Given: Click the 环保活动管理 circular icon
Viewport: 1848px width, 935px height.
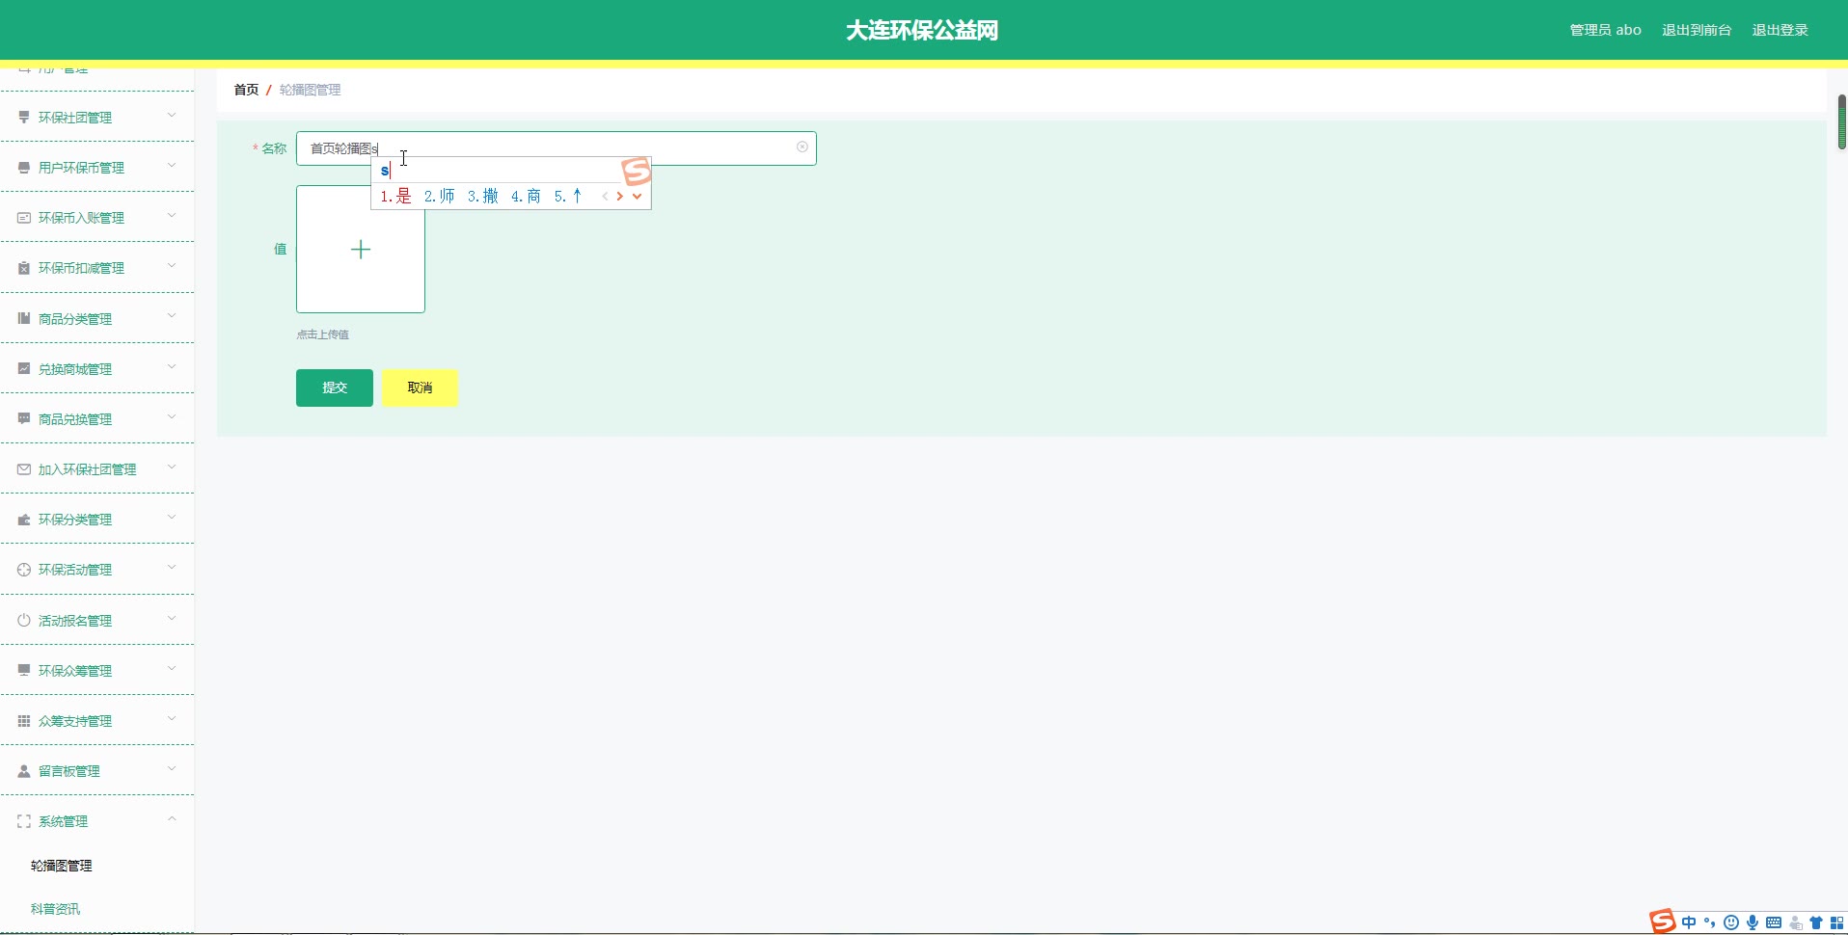Looking at the screenshot, I should point(24,570).
